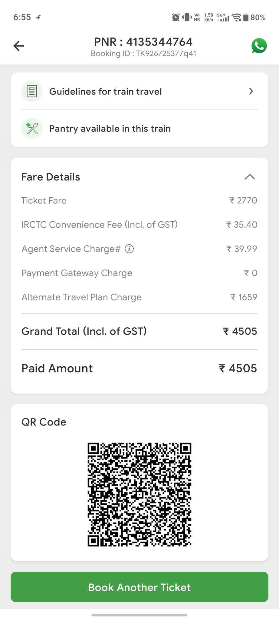This screenshot has width=279, height=621.
Task: Tap Alternate Travel Plan Charge row
Action: tap(139, 297)
